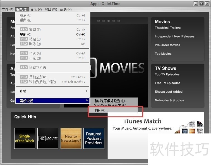Open Featured Podcast Providers tile
211x165 pixels.
click(94, 138)
